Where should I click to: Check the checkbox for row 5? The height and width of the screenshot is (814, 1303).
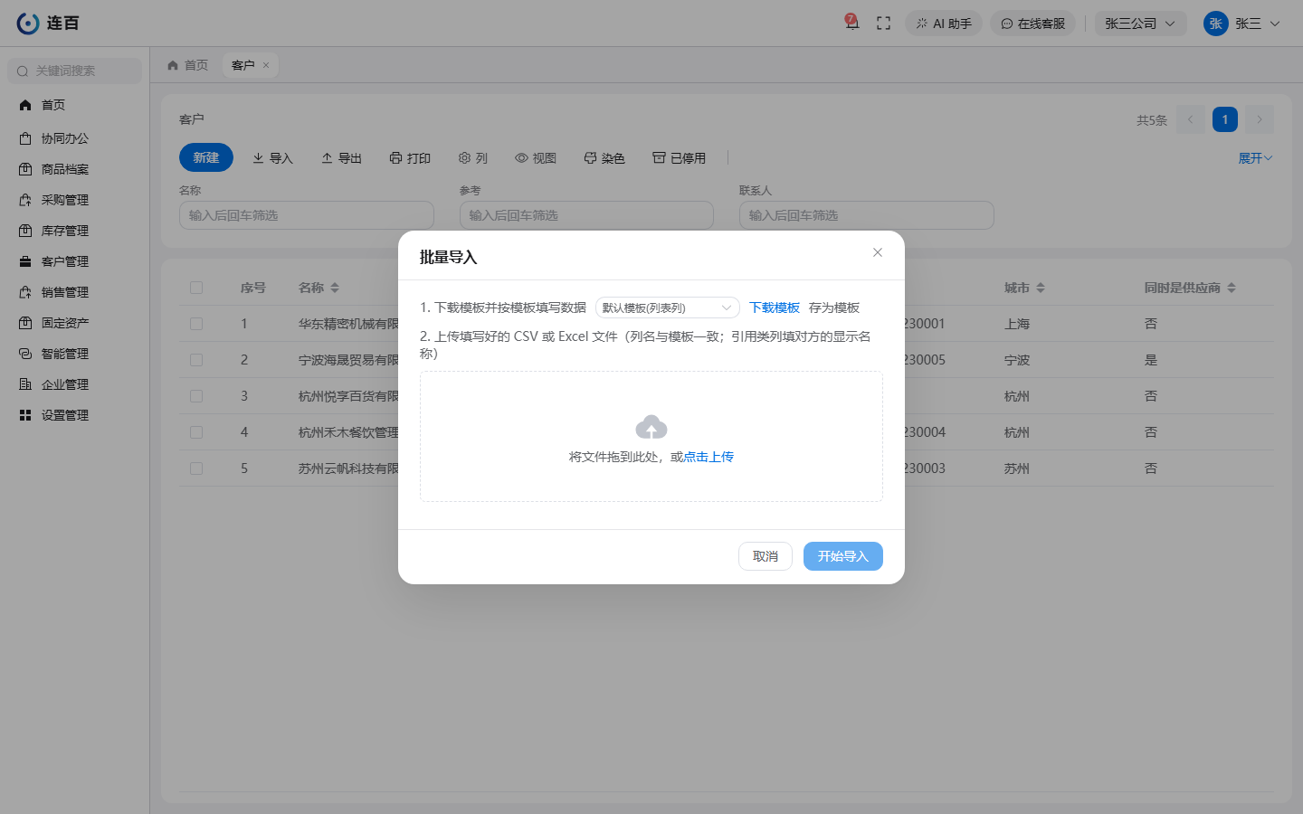[x=196, y=469]
